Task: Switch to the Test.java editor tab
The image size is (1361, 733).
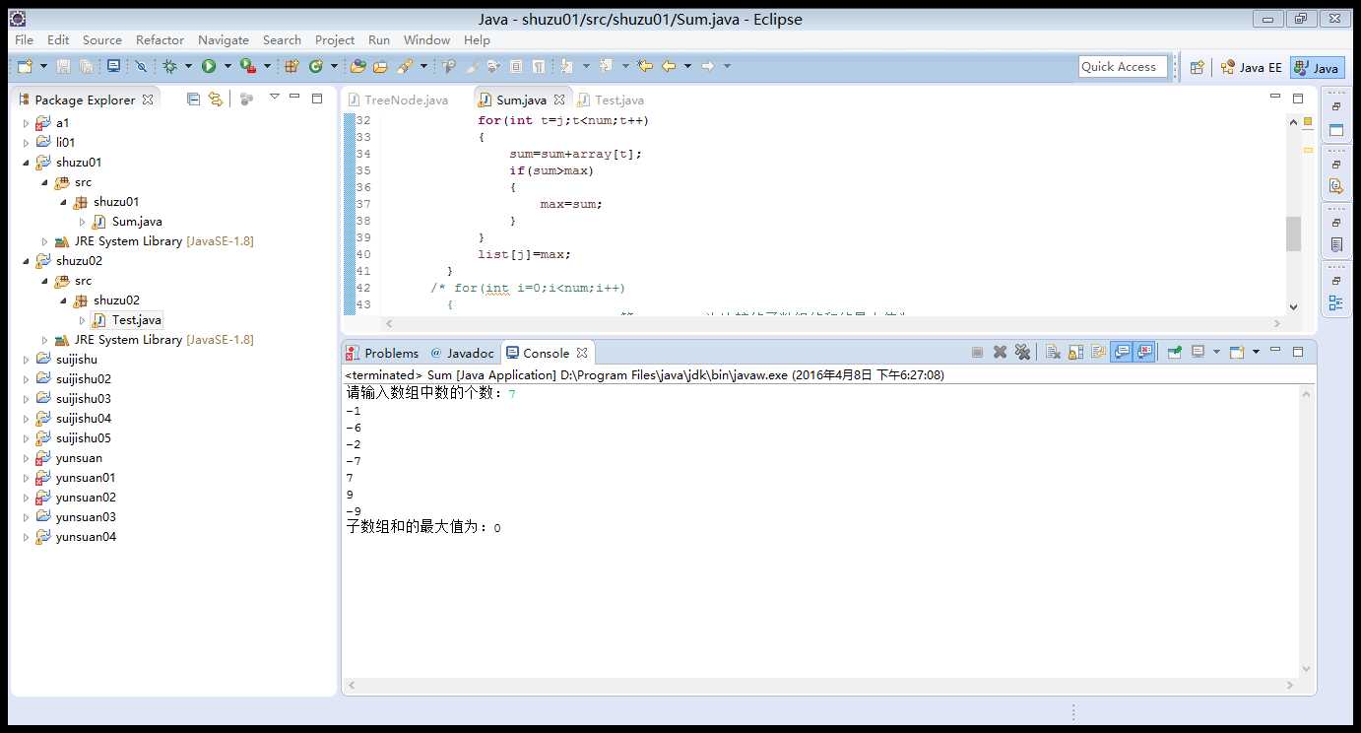Action: (x=611, y=100)
